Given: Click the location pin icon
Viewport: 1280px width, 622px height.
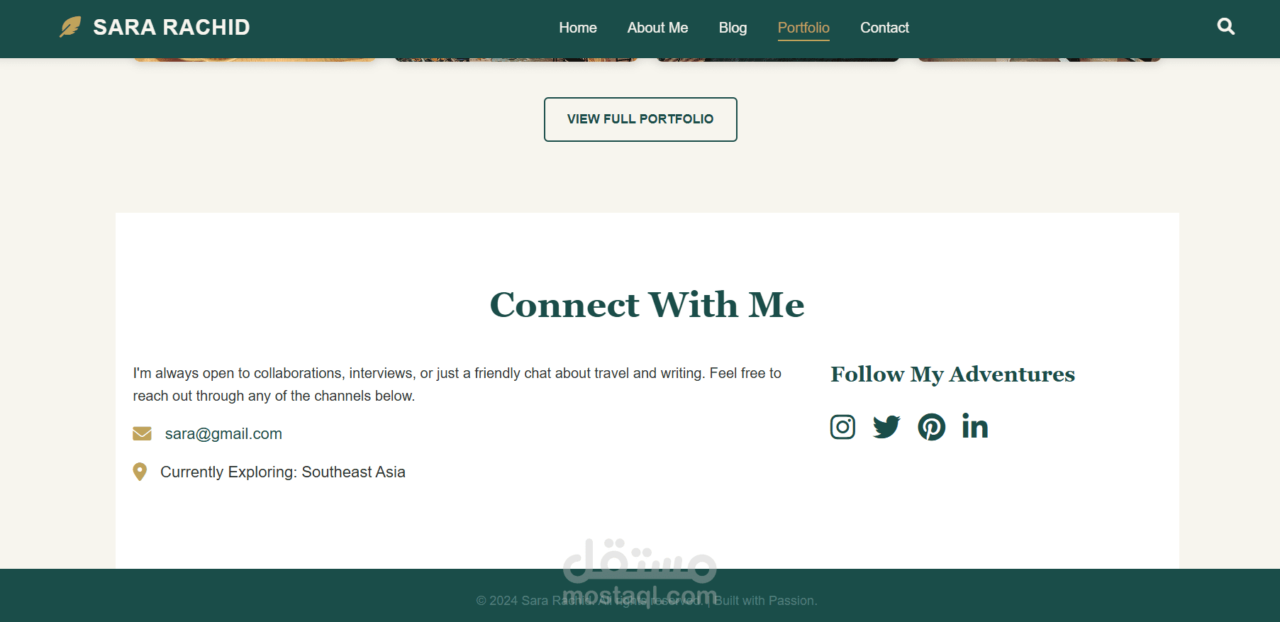Looking at the screenshot, I should (x=140, y=472).
